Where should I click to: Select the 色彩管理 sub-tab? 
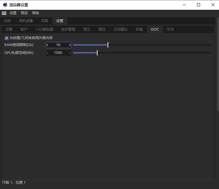pyautogui.click(x=68, y=30)
